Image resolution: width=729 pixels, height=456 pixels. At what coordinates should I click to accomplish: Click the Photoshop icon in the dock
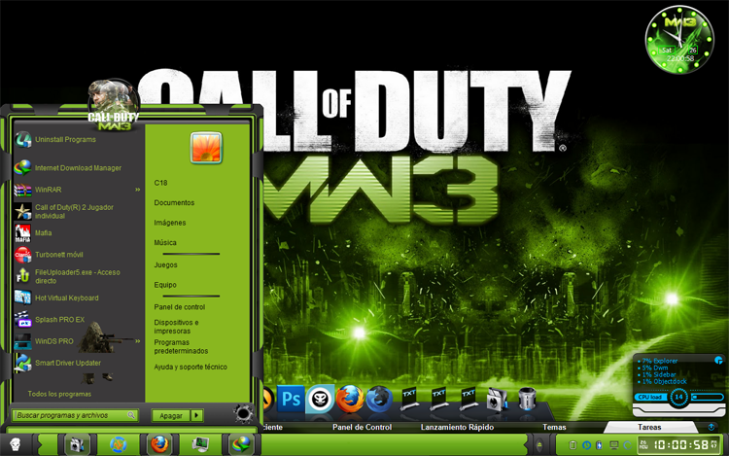[x=291, y=399]
